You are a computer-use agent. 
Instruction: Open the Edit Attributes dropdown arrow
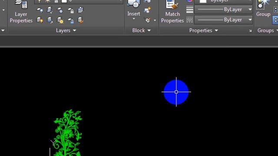click(155, 20)
